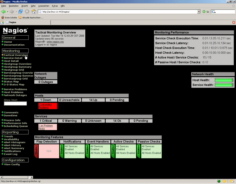
Task: Open Network Outages sidebar link
Action: coord(15,95)
